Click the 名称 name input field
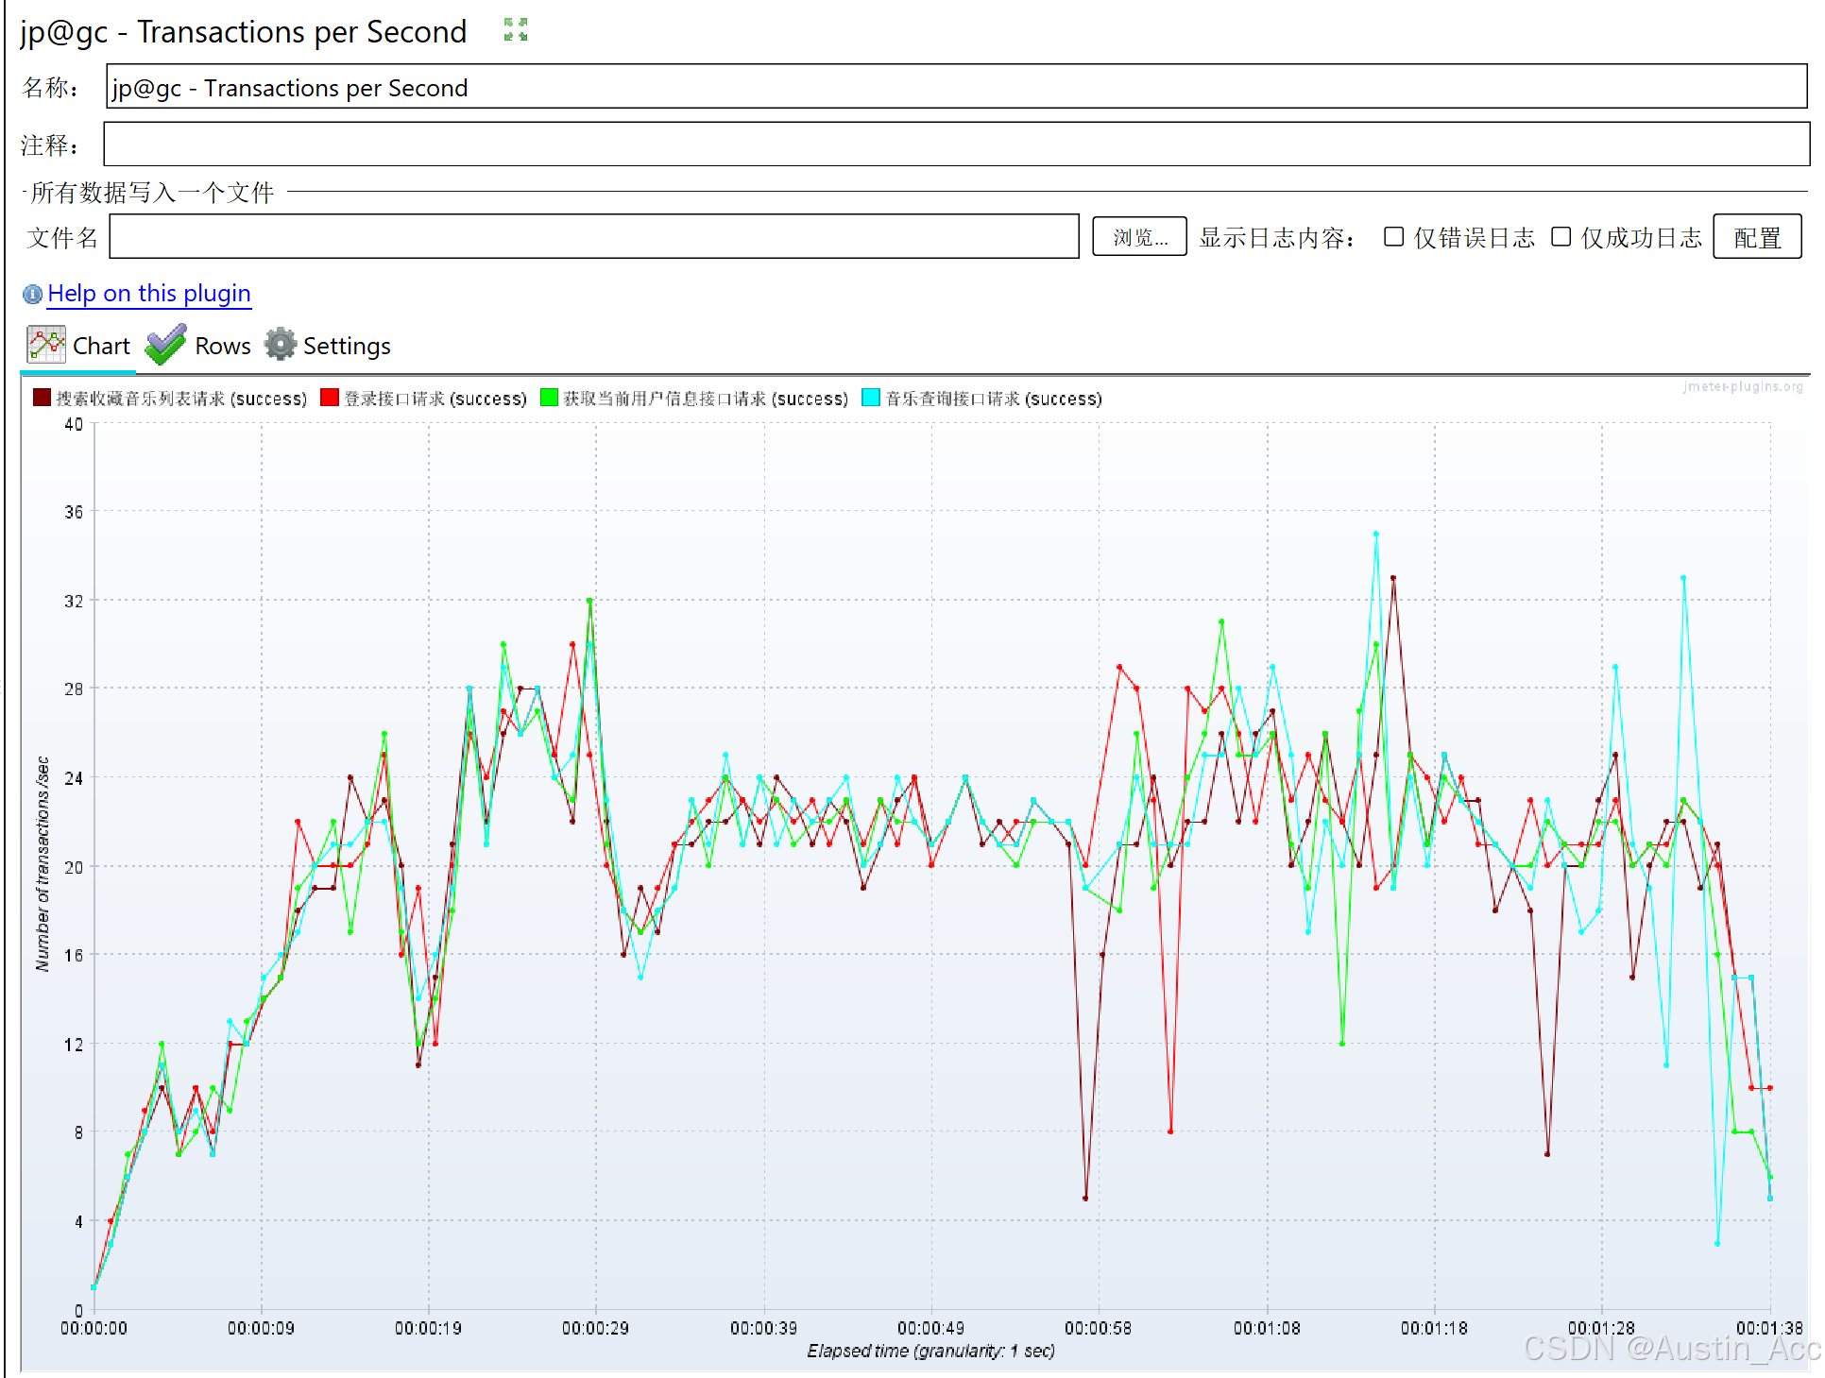This screenshot has height=1378, width=1825. tap(956, 87)
